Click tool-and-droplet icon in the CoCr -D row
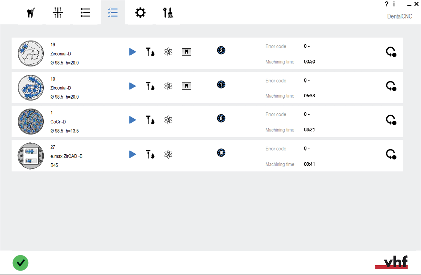The width and height of the screenshot is (421, 275). point(150,120)
